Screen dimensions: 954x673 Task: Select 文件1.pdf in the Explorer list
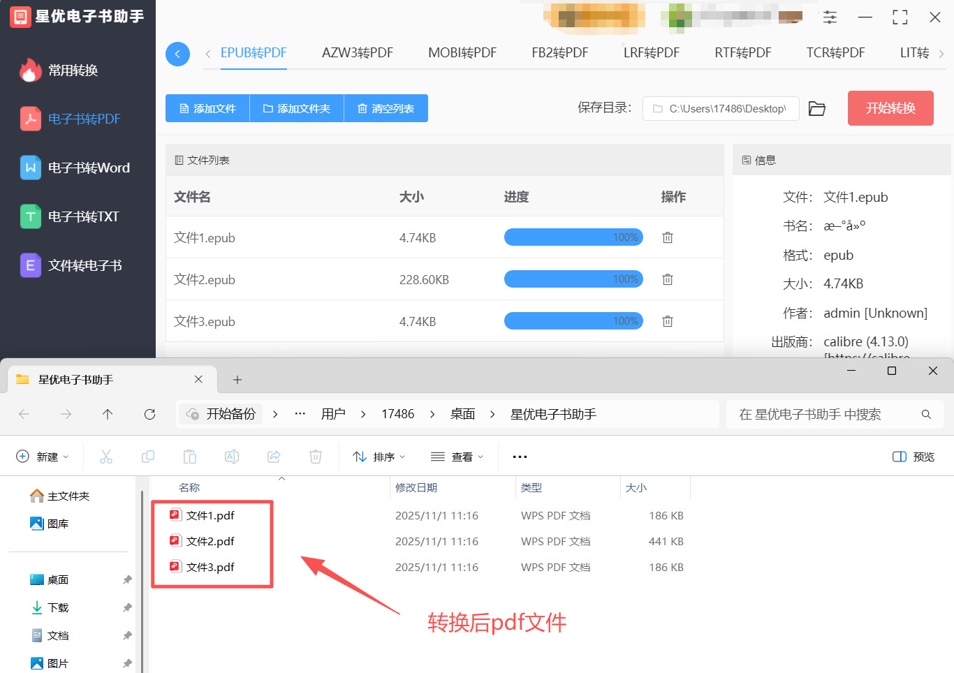(x=210, y=515)
